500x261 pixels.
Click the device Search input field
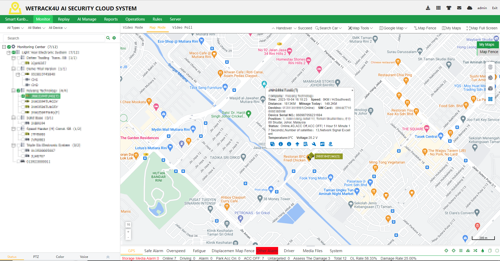coord(54,38)
